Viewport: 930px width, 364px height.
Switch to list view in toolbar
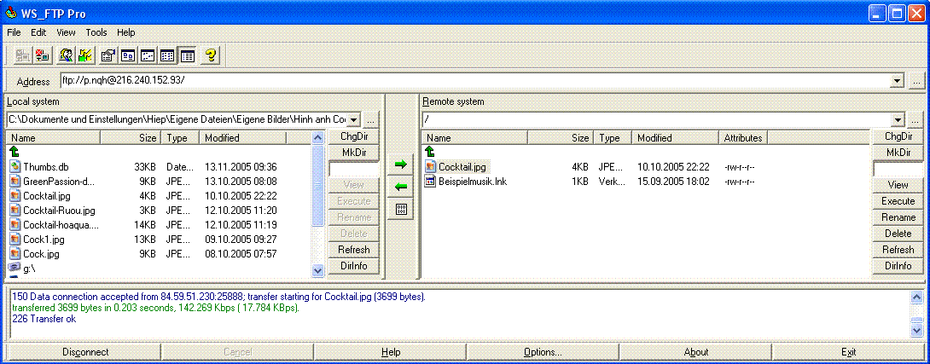click(x=167, y=55)
